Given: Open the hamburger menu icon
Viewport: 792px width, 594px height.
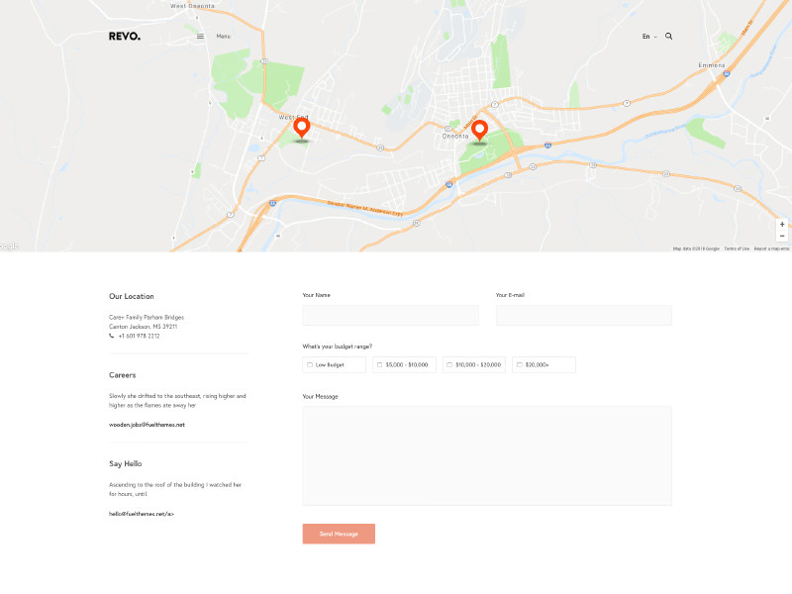Looking at the screenshot, I should [201, 37].
